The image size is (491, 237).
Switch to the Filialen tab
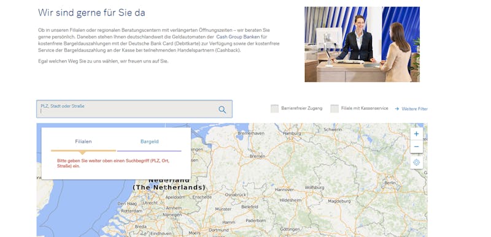83,141
